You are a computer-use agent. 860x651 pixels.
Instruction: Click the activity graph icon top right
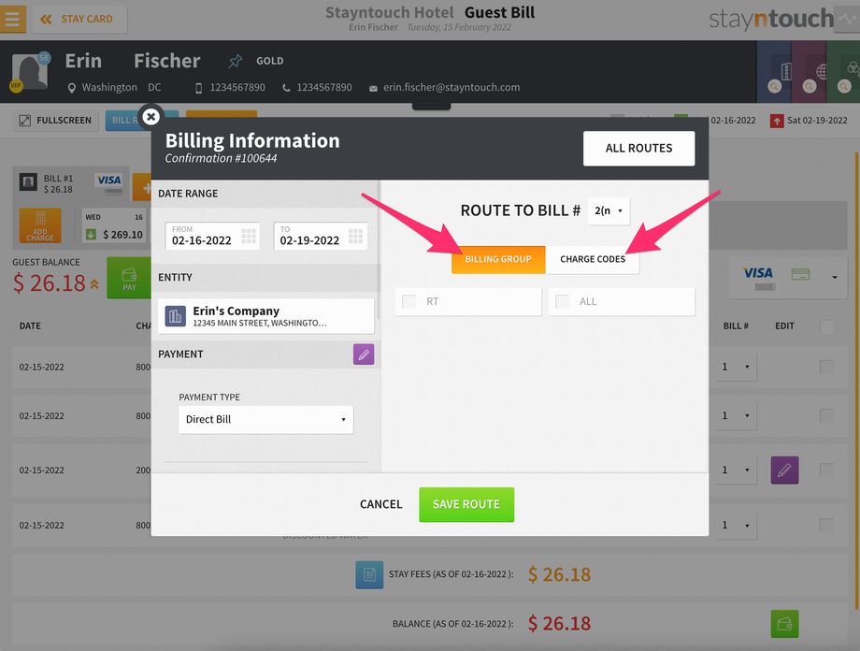pos(848,20)
